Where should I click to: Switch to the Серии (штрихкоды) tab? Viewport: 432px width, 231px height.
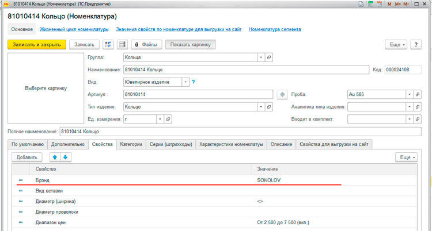coord(171,144)
